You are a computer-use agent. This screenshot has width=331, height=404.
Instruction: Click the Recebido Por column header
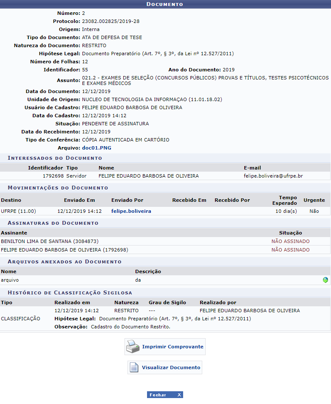click(x=232, y=200)
